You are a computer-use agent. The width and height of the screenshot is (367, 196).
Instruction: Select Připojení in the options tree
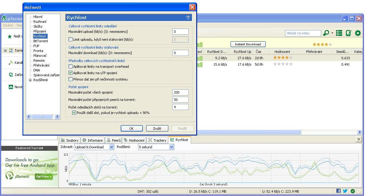point(40,31)
